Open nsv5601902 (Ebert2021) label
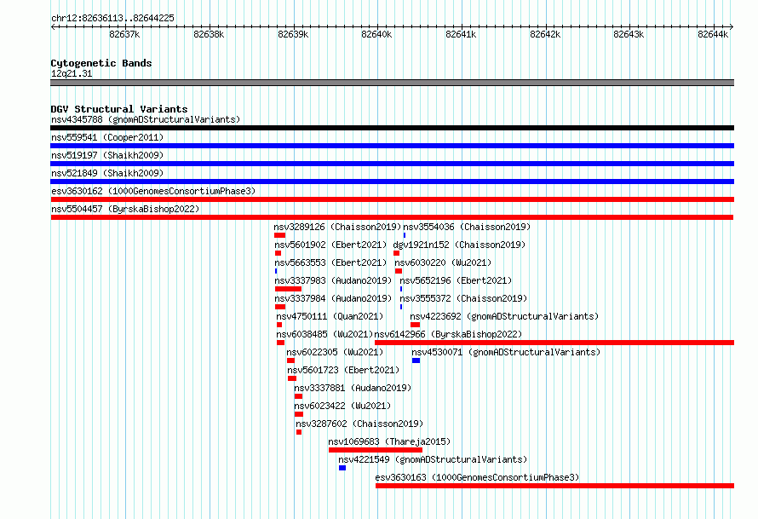758x519 pixels. pyautogui.click(x=330, y=245)
